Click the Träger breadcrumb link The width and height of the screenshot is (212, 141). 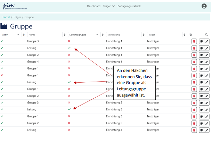point(17,17)
